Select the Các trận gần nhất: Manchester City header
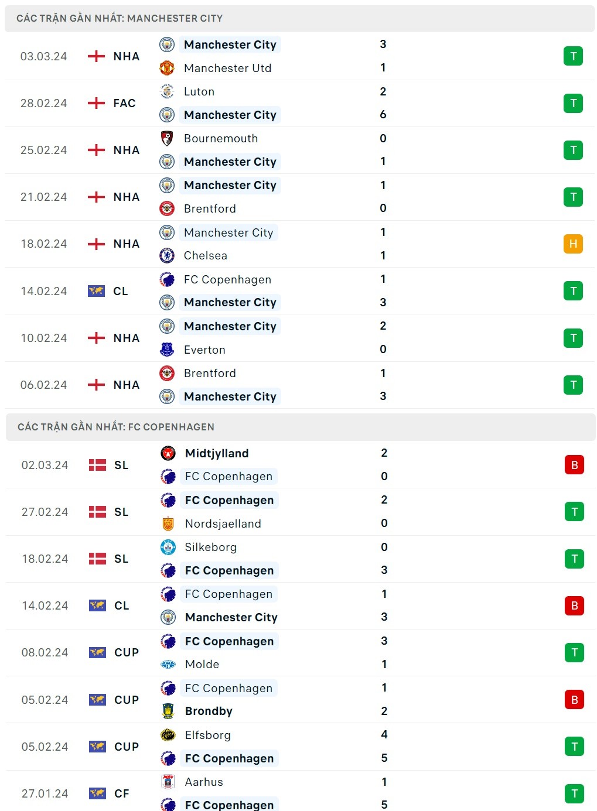Image resolution: width=597 pixels, height=811 pixels. pyautogui.click(x=120, y=18)
